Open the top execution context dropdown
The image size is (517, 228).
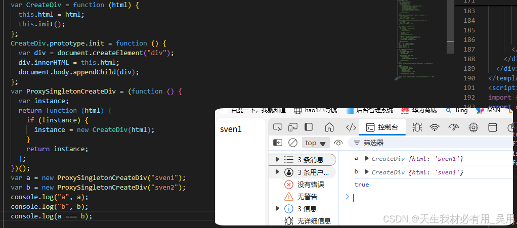[316, 143]
